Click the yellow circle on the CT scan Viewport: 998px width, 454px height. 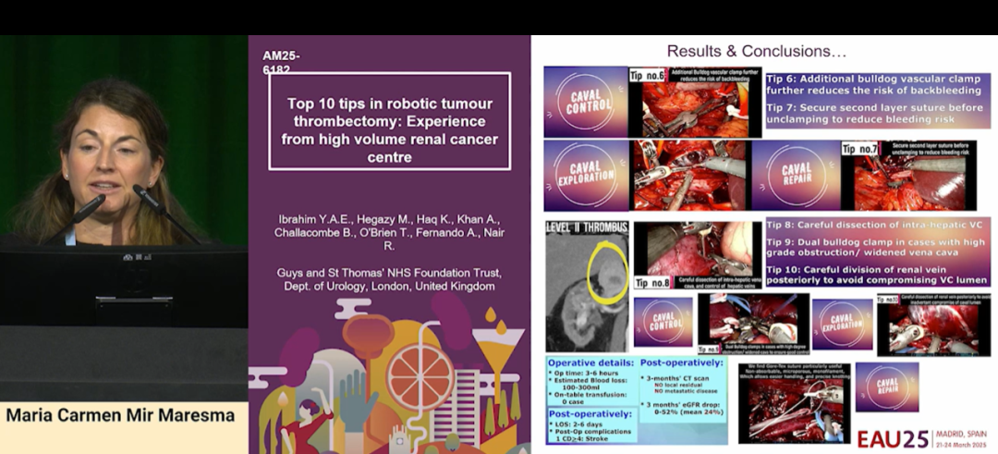click(x=607, y=274)
